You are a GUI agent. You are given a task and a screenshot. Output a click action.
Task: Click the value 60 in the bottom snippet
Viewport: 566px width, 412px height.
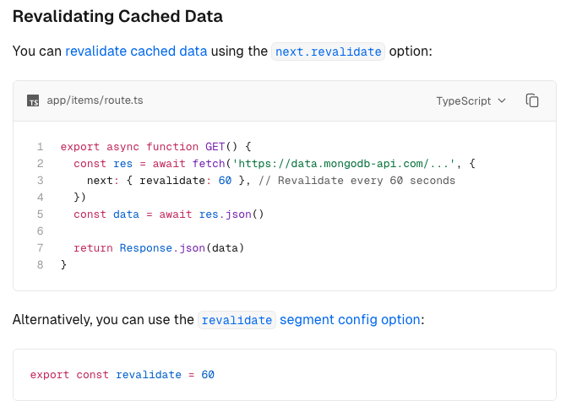[208, 374]
